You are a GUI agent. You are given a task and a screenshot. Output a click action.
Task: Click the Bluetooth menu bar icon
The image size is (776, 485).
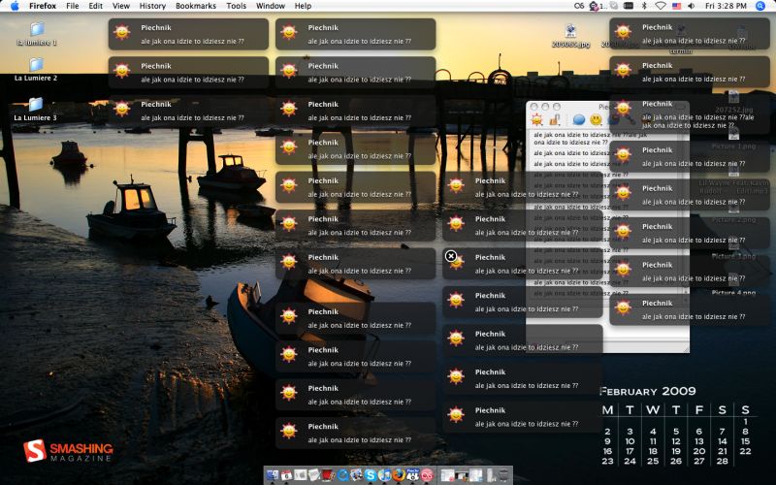pos(644,6)
